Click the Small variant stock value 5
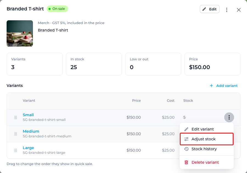The width and height of the screenshot is (247, 173). click(184, 117)
